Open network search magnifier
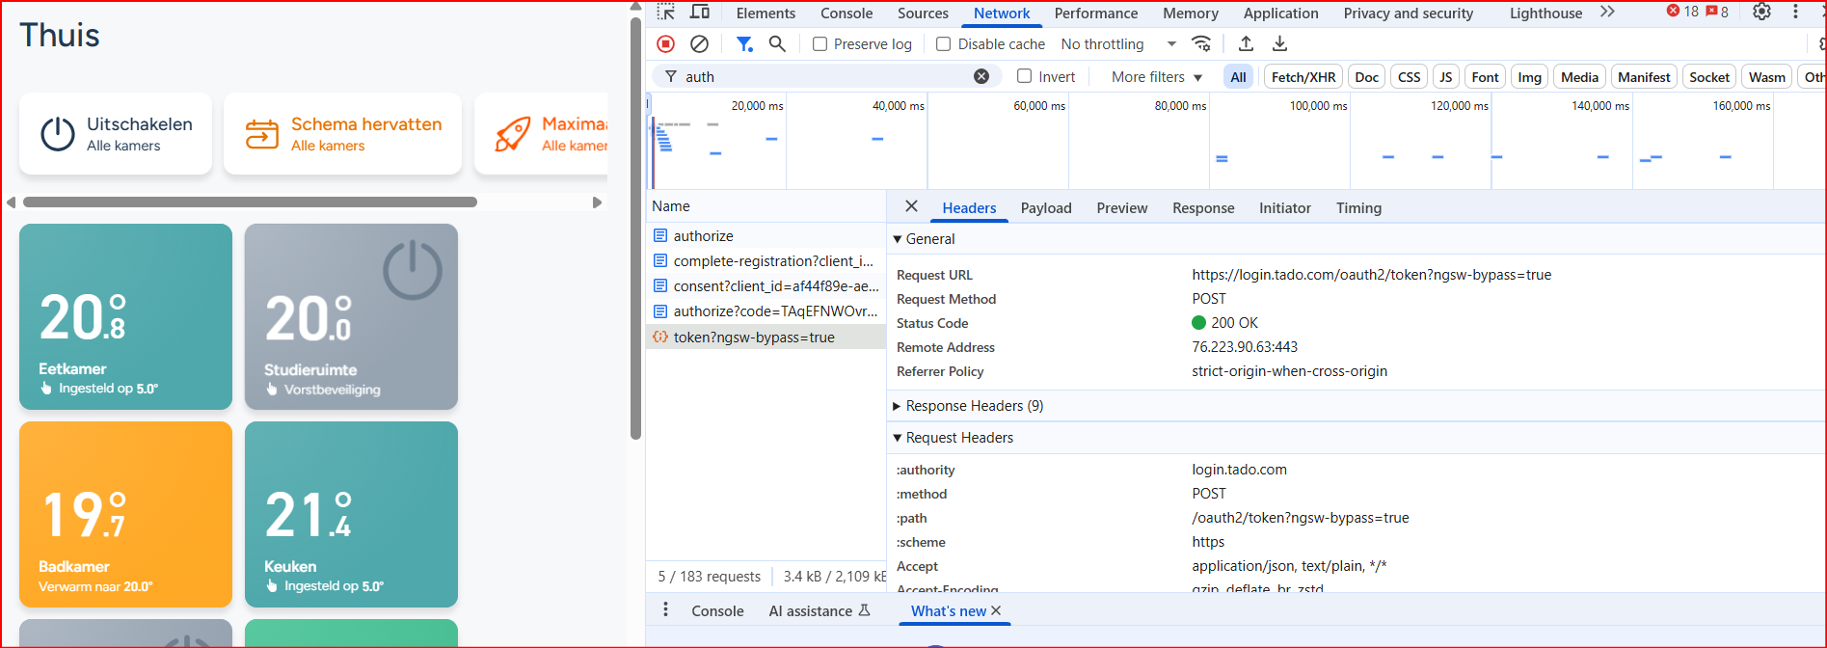The width and height of the screenshot is (1827, 648). point(777,44)
